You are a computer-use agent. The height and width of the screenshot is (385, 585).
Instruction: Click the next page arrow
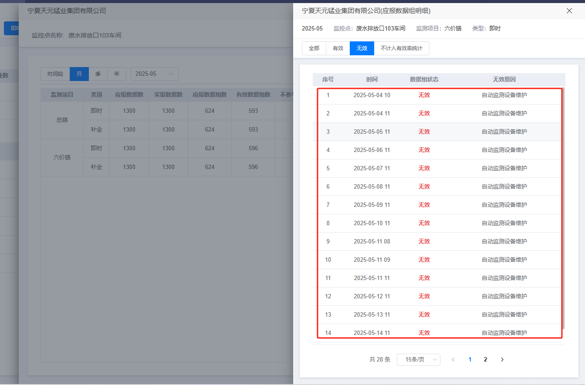502,360
